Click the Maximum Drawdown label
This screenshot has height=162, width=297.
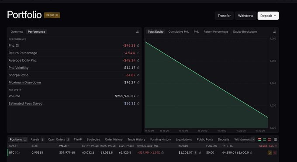pos(24,83)
